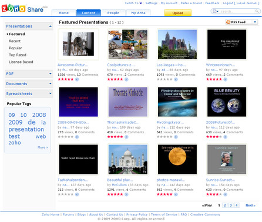
Task: Click info icon under Sunrise-Sunset presentation
Action: (226, 194)
